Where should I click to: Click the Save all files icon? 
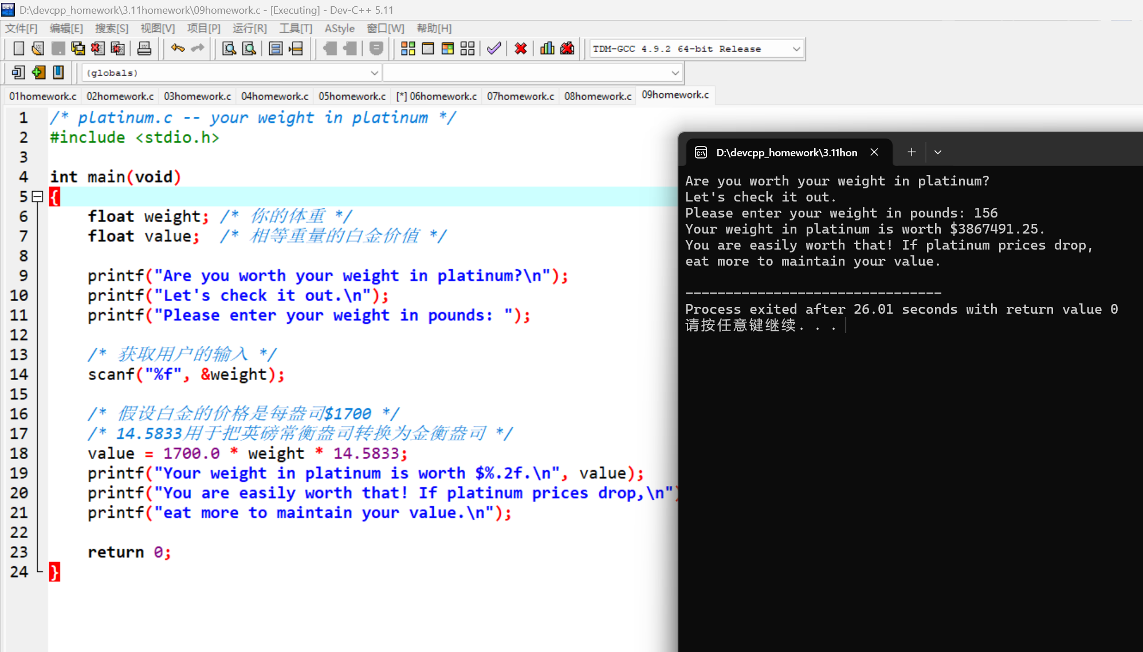pyautogui.click(x=78, y=49)
